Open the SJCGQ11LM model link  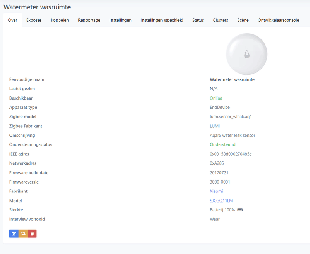coord(221,201)
